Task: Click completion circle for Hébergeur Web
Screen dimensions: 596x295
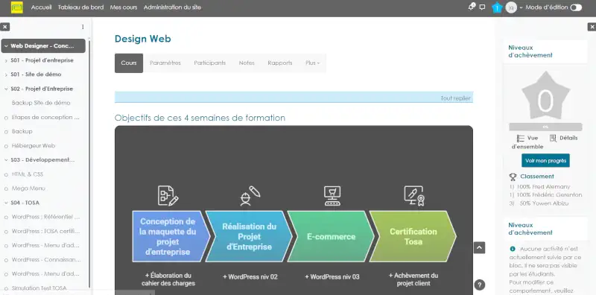Action: point(6,146)
